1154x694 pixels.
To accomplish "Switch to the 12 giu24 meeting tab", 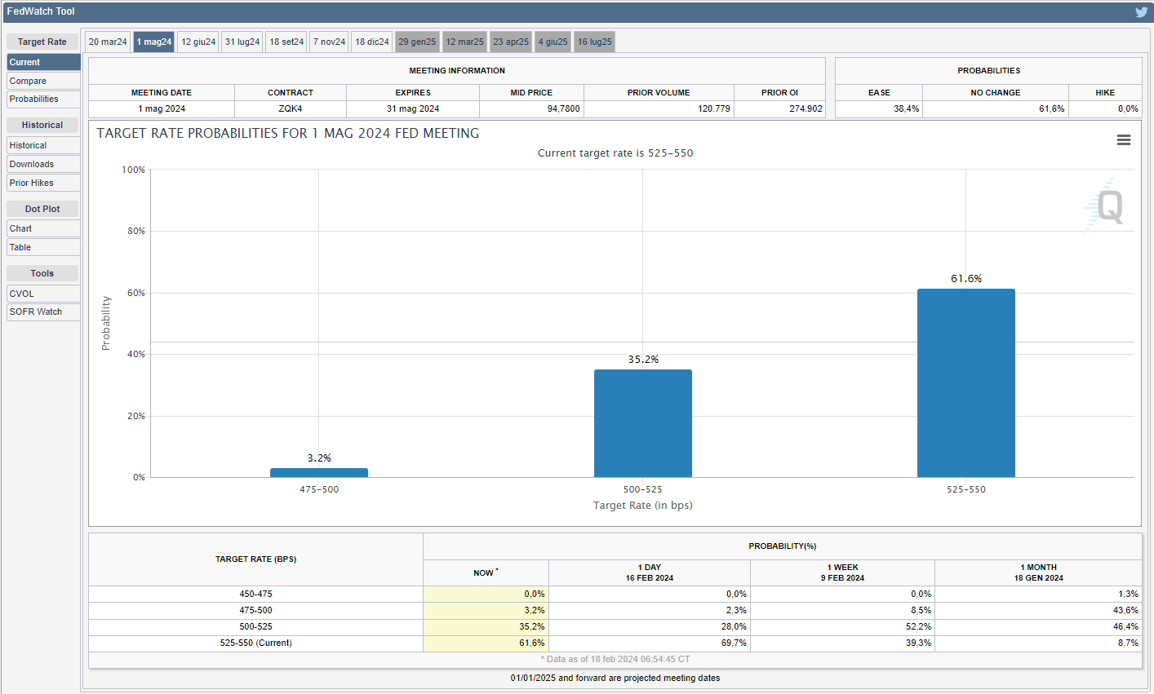I will click(198, 42).
